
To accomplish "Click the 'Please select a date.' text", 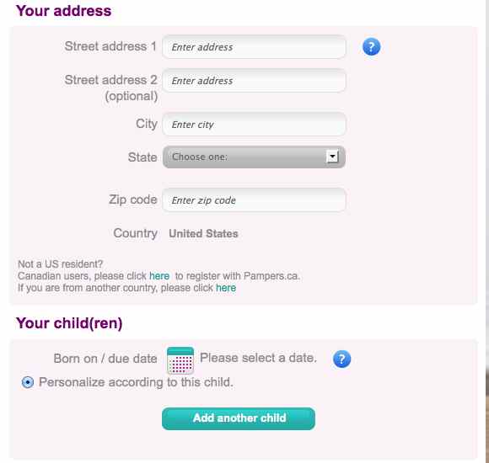I will click(258, 358).
